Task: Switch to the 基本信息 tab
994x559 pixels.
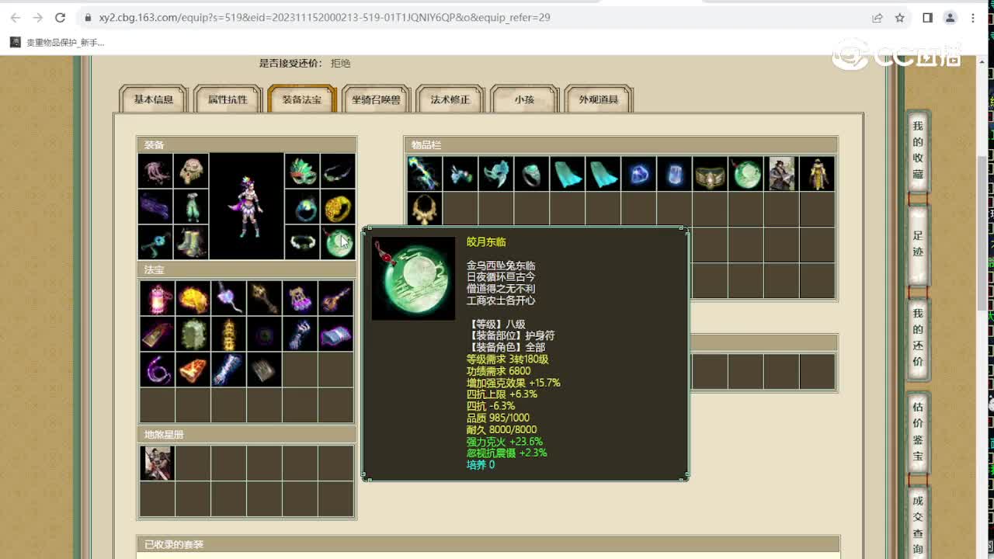Action: click(153, 99)
